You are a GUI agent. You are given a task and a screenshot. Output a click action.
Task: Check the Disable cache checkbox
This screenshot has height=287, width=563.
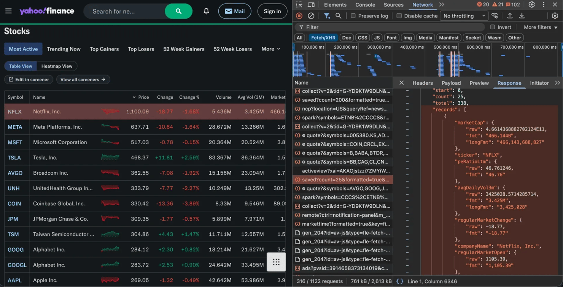pyautogui.click(x=399, y=16)
